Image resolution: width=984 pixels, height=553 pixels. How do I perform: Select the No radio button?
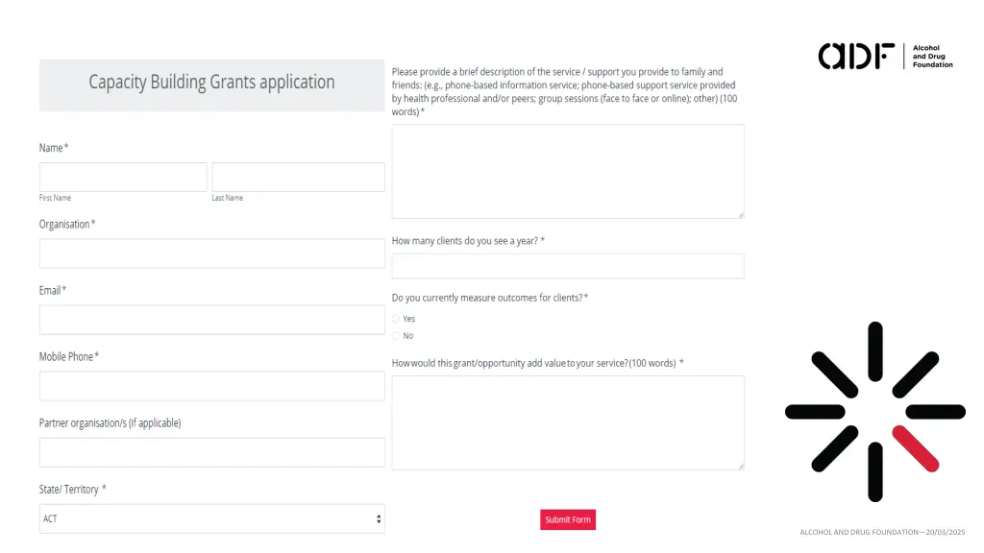coord(396,336)
